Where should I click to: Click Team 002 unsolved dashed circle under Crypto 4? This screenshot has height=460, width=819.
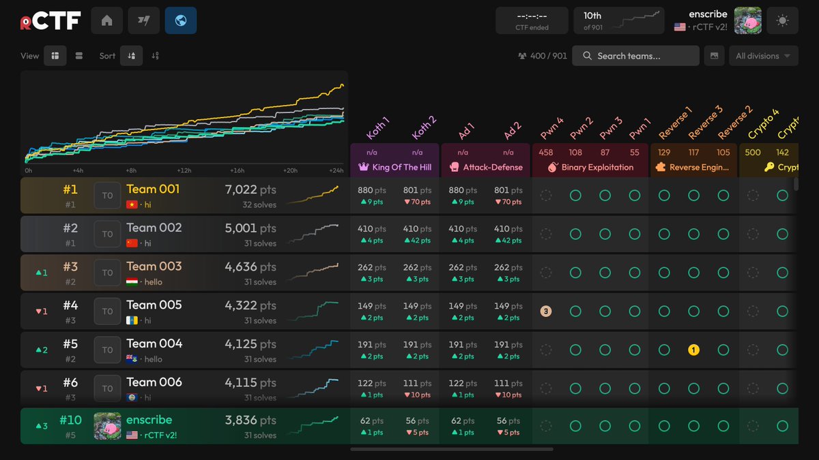tap(753, 234)
